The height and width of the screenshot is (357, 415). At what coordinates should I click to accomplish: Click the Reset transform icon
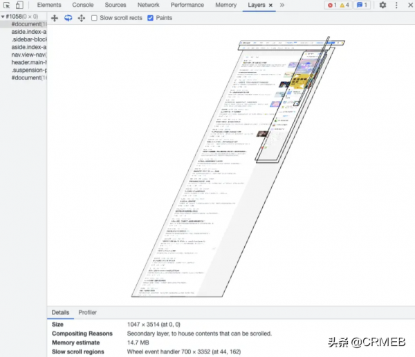(x=82, y=18)
